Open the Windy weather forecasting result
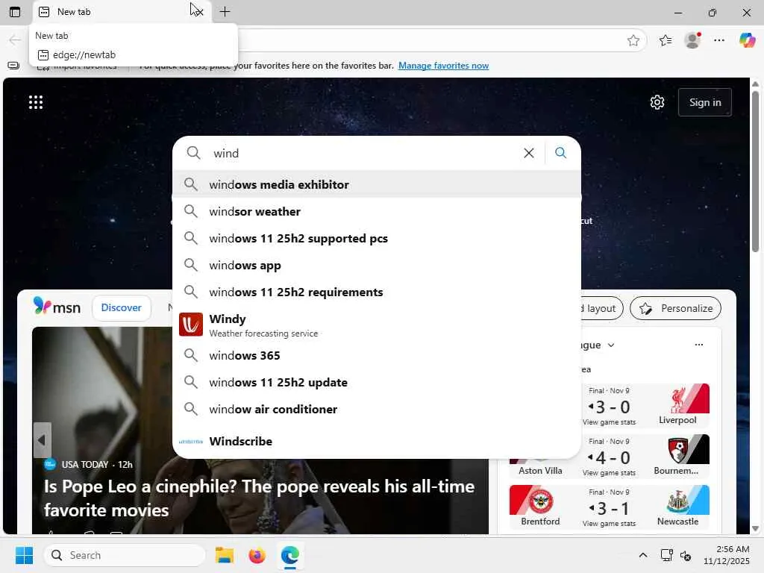The image size is (764, 573). 377,325
